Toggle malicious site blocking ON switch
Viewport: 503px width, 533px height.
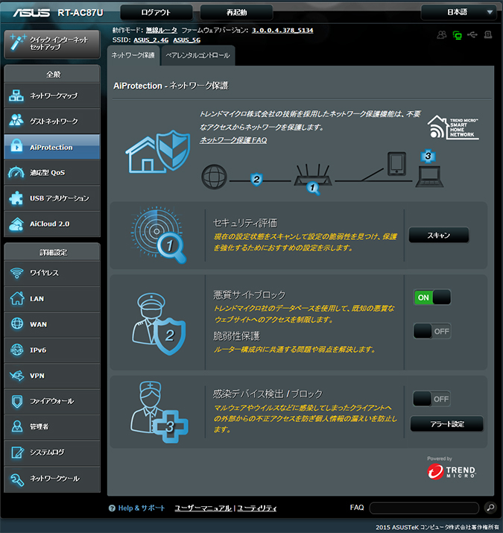(x=432, y=297)
